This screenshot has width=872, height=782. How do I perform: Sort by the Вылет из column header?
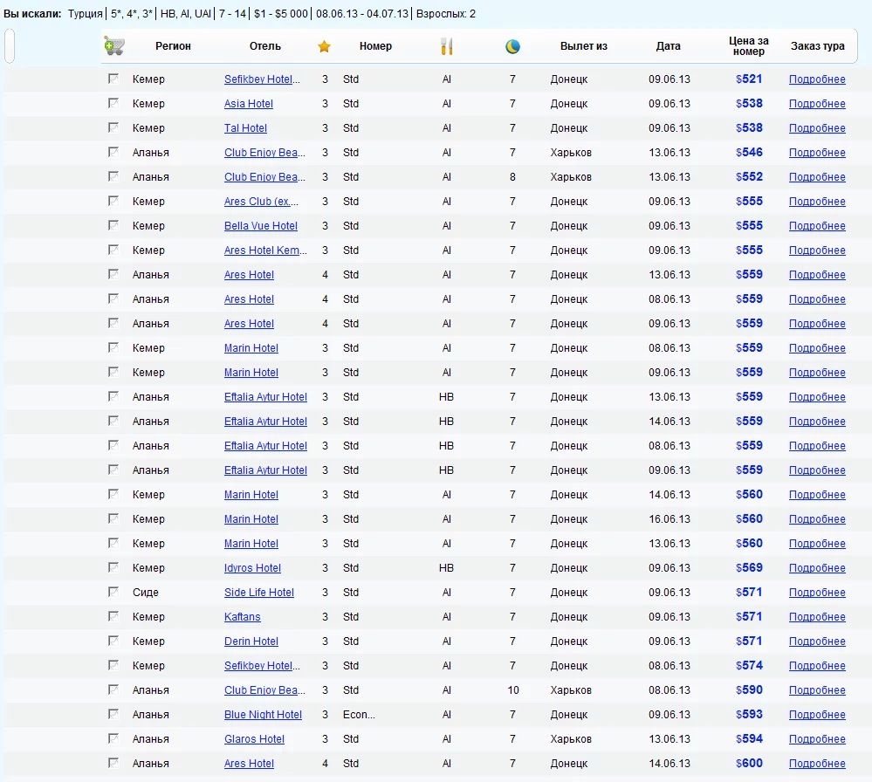583,46
